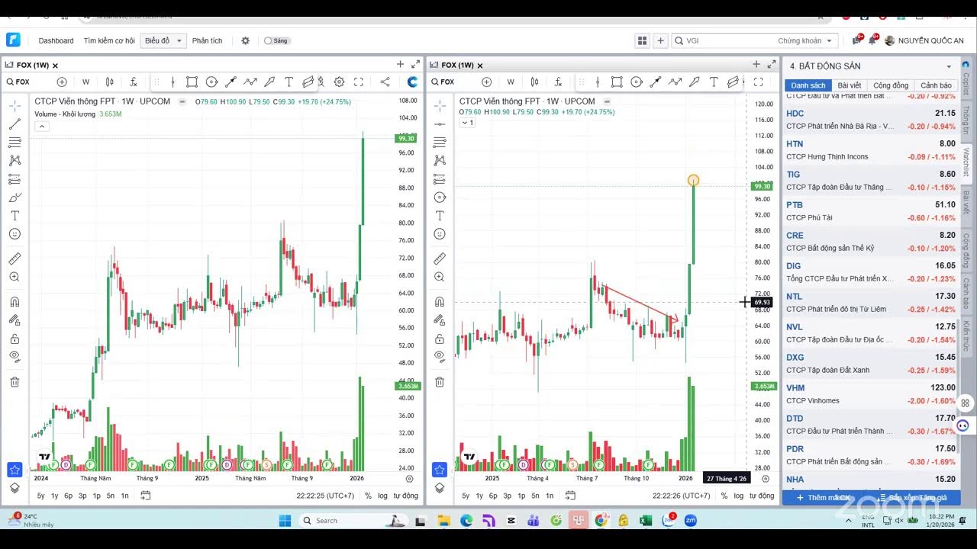Screen dimensions: 977x549
Task: Open the W interval selector in left chart
Action: coord(85,82)
